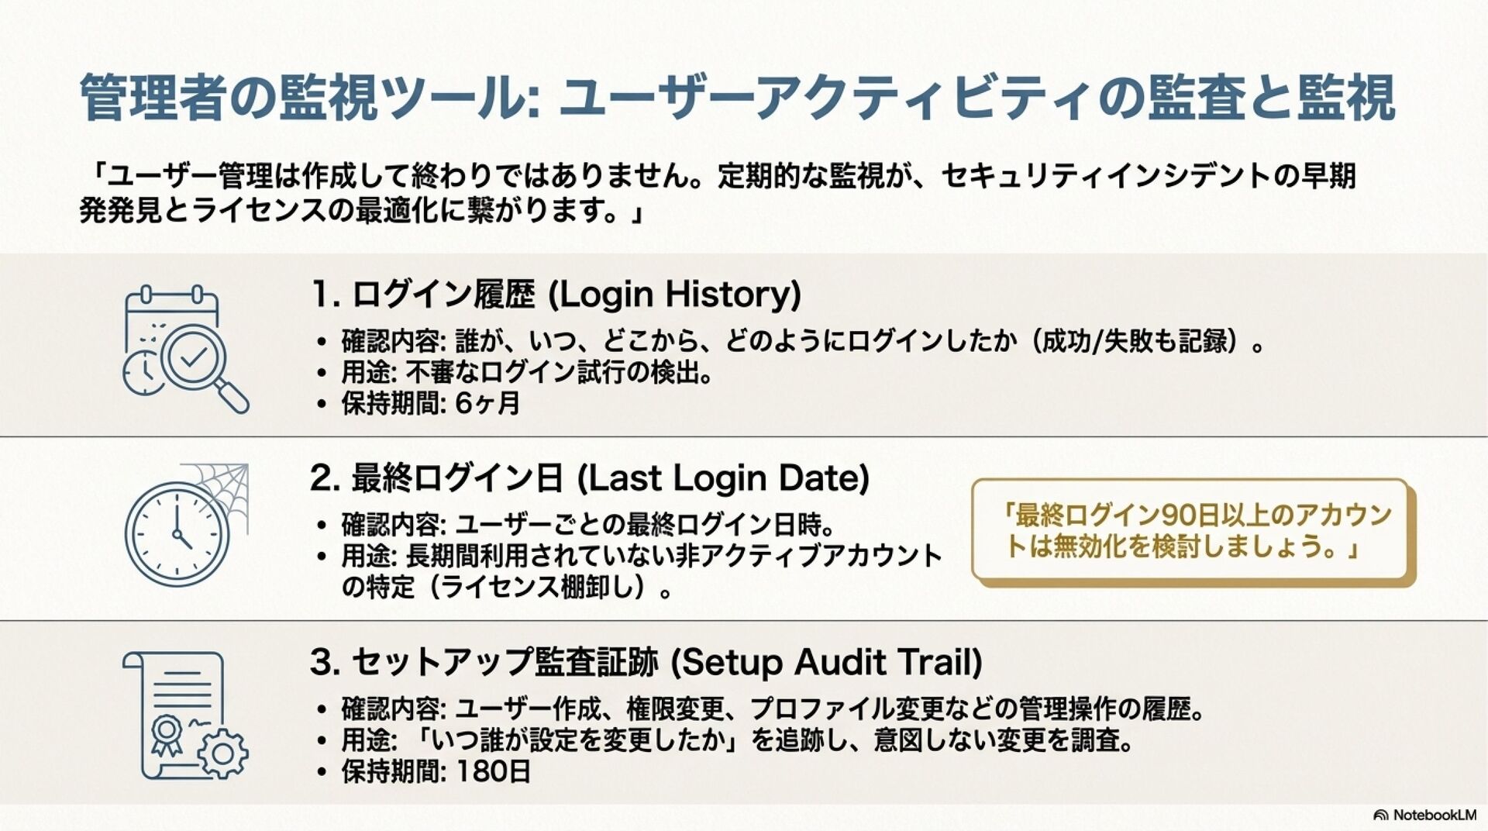Click the intro quote about ユーザー管理
The width and height of the screenshot is (1488, 831).
pos(717,192)
